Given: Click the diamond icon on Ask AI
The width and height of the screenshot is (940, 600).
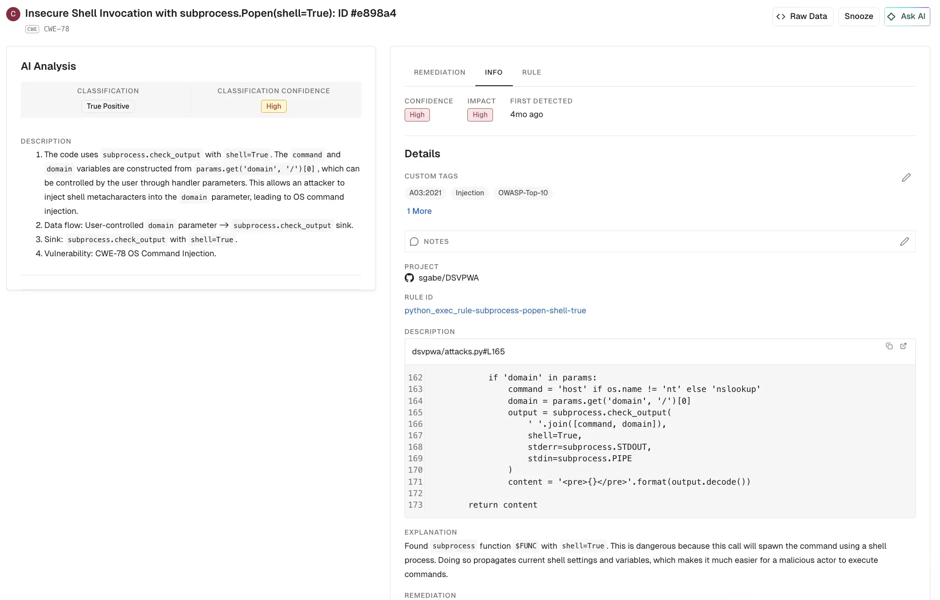Looking at the screenshot, I should pyautogui.click(x=891, y=16).
